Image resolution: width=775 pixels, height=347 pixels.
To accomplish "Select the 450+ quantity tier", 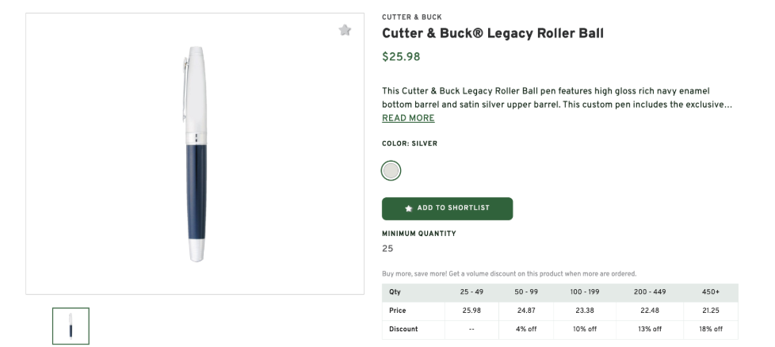I will [710, 292].
